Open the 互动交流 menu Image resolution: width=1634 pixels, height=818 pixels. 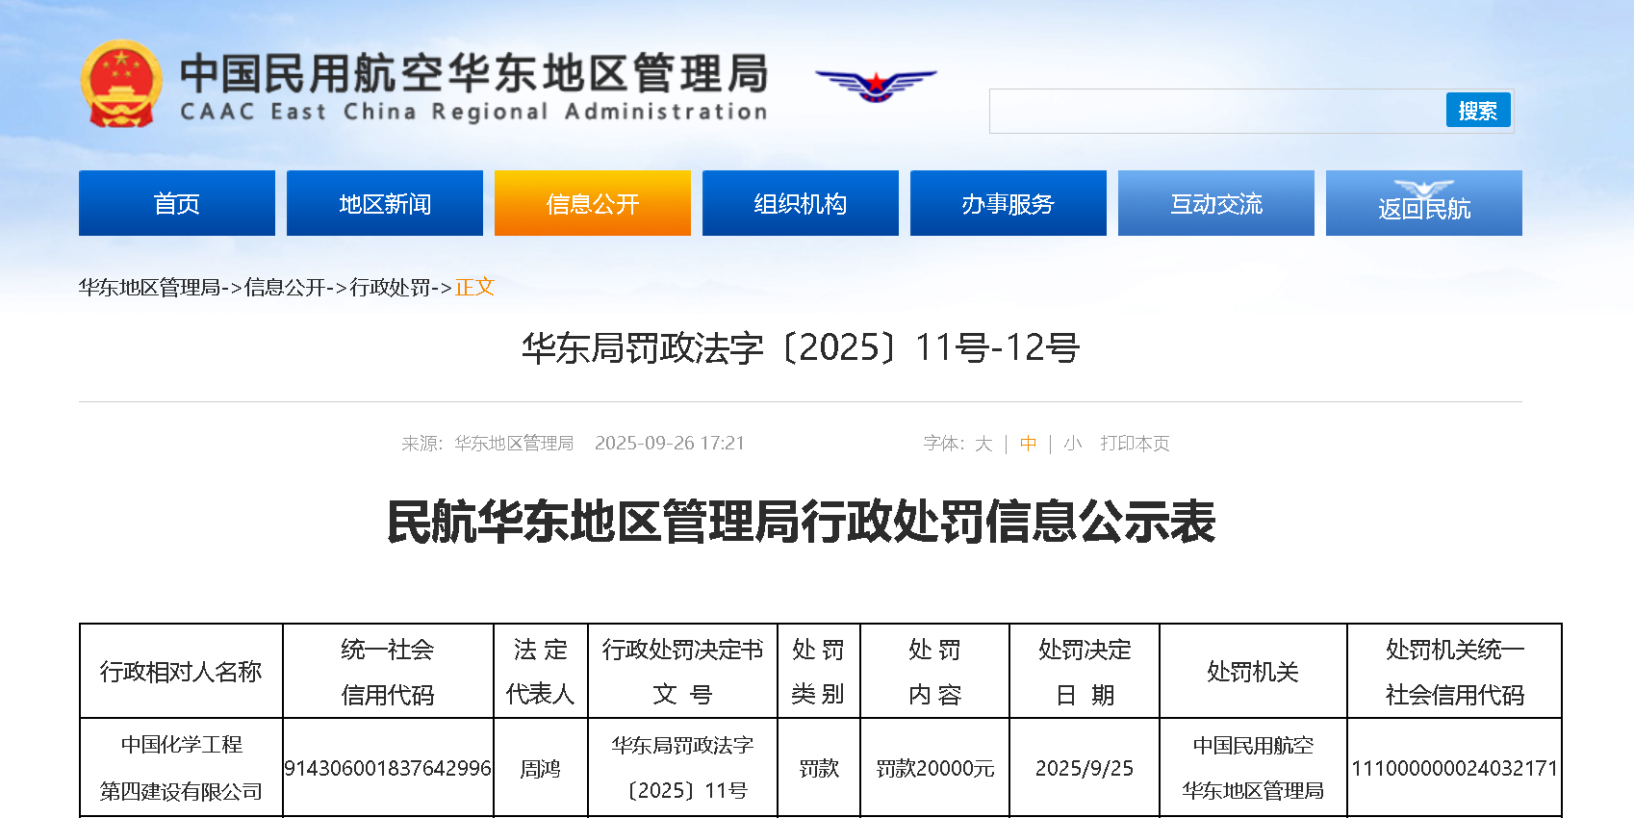pyautogui.click(x=1216, y=203)
